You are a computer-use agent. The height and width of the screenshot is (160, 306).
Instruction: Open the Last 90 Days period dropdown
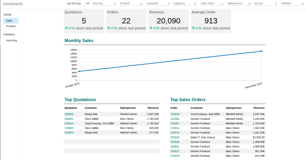(x=75, y=4)
